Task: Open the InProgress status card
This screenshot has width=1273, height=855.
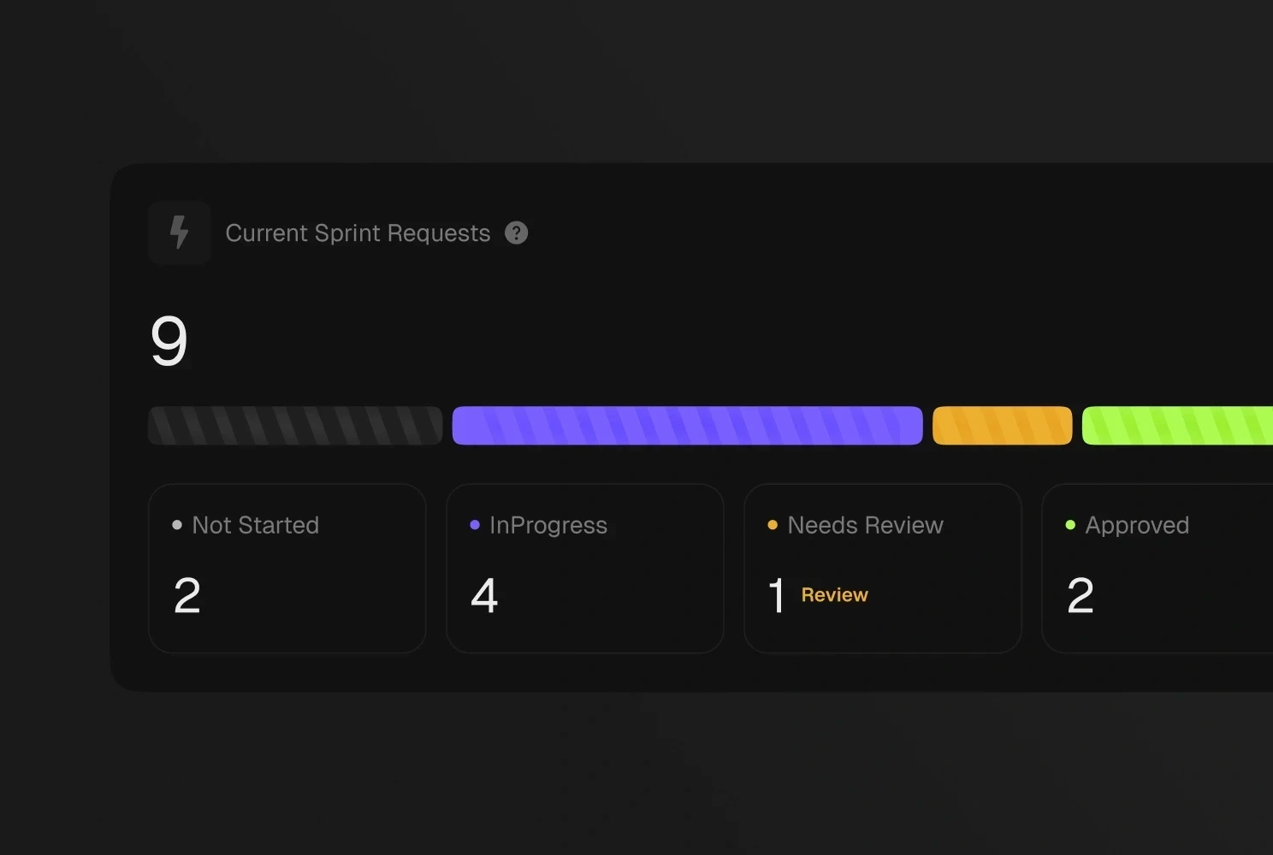Action: pos(585,569)
